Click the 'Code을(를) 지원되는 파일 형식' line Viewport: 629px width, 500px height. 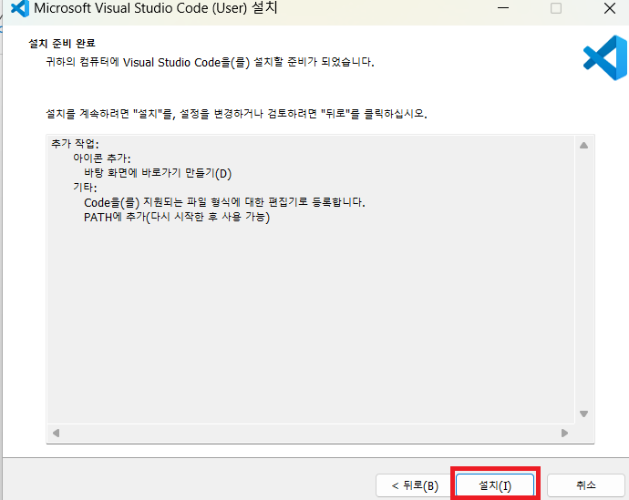click(x=224, y=202)
